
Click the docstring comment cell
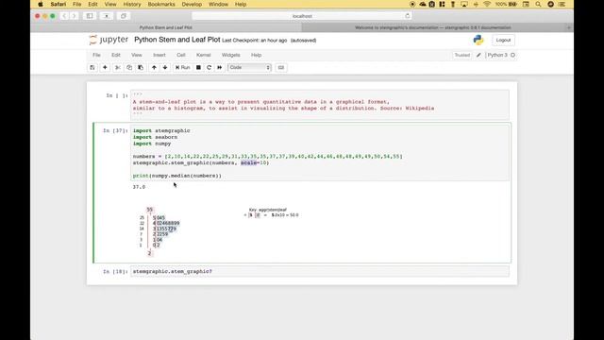pyautogui.click(x=320, y=105)
